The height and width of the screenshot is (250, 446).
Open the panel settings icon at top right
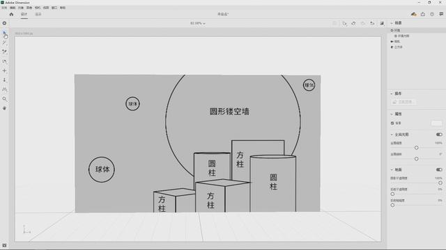(x=441, y=14)
